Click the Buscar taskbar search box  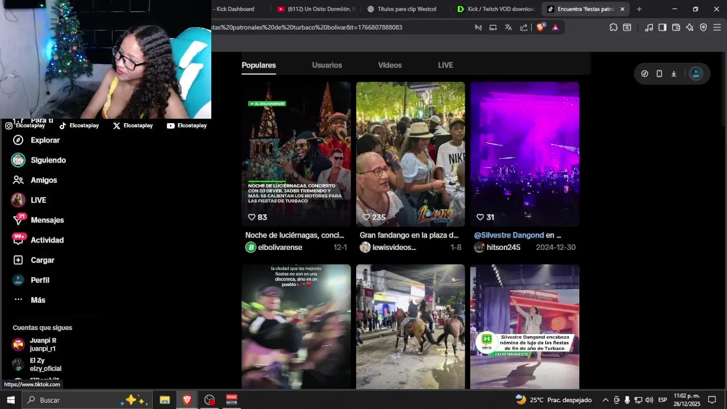tap(87, 400)
